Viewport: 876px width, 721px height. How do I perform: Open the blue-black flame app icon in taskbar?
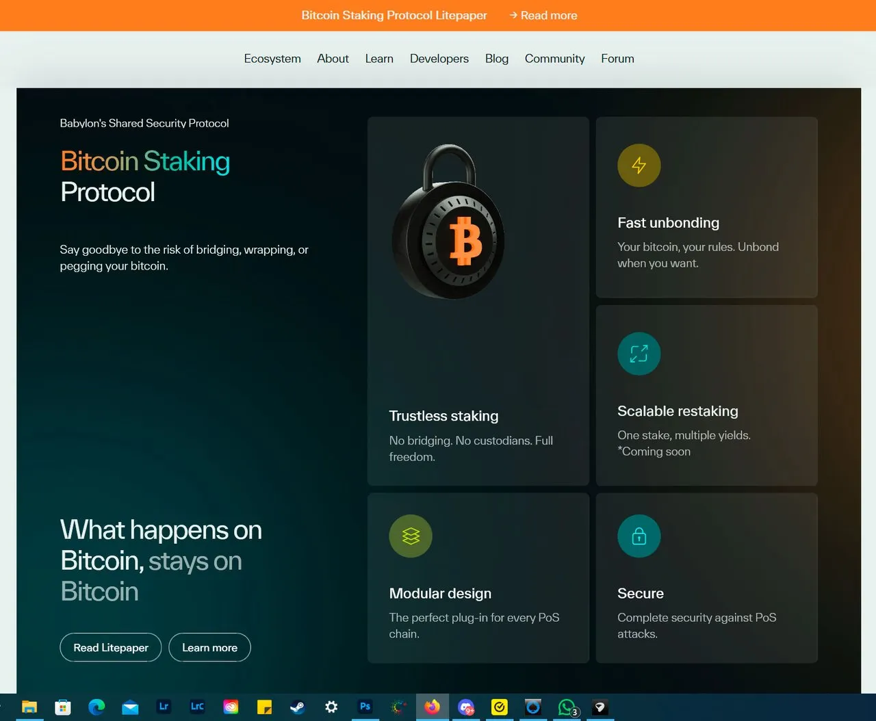533,707
